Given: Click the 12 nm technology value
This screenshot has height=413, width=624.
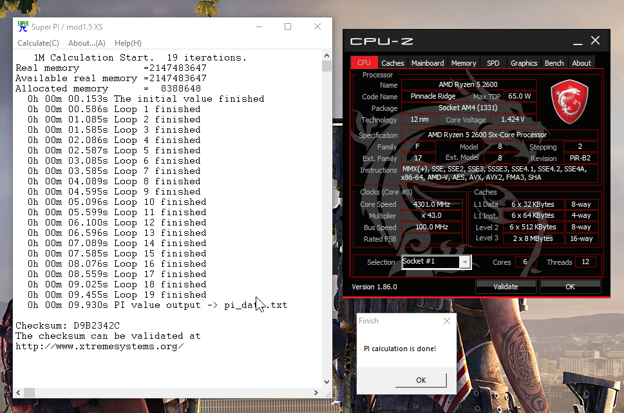Looking at the screenshot, I should point(419,119).
